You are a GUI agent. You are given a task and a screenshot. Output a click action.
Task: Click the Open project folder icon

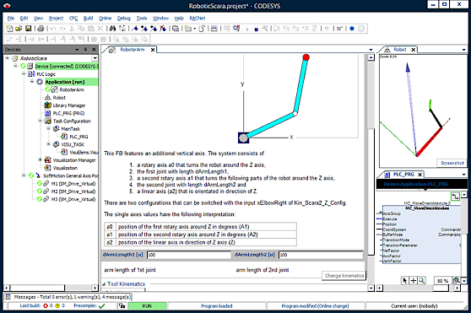[x=19, y=29]
